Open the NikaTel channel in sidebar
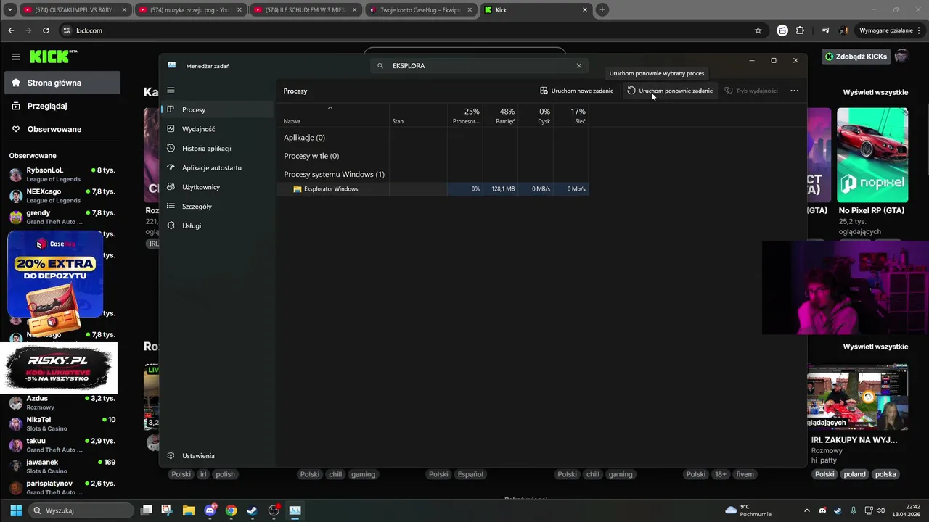Viewport: 929px width, 522px height. (x=62, y=423)
